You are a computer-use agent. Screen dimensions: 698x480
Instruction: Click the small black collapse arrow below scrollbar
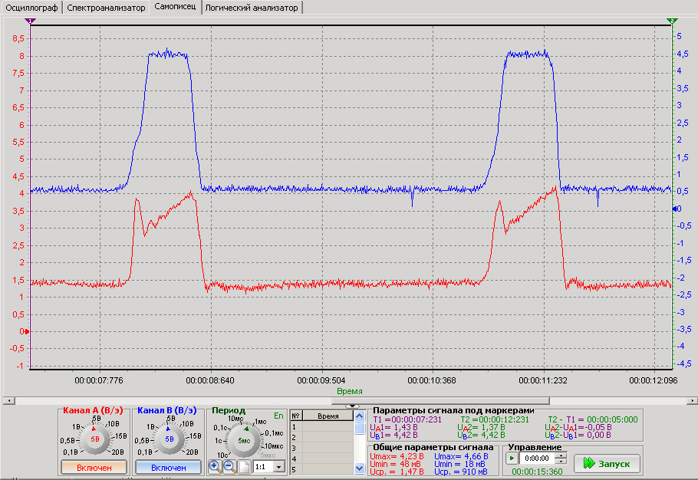coord(352,406)
